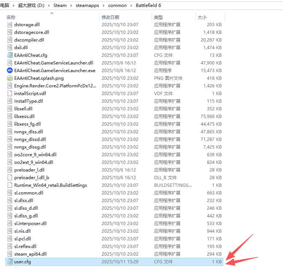Sort by the 大小 column header
The width and height of the screenshot is (283, 268).
pos(202,17)
